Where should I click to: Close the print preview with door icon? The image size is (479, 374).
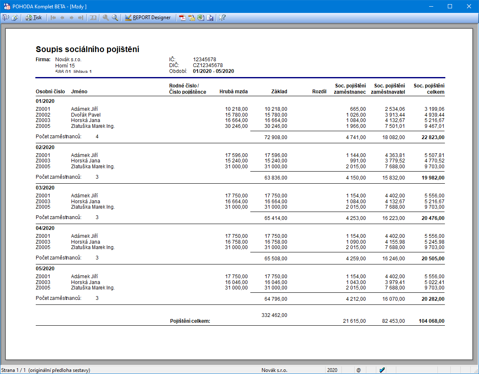click(5, 18)
